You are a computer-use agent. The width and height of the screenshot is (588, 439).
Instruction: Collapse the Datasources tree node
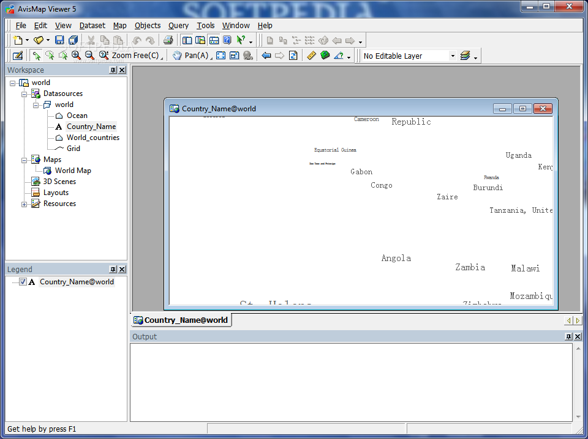click(24, 94)
